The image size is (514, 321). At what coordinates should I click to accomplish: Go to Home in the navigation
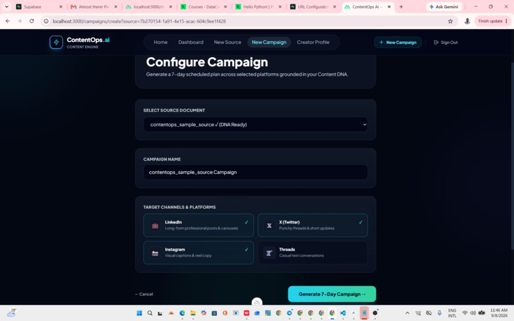click(161, 42)
